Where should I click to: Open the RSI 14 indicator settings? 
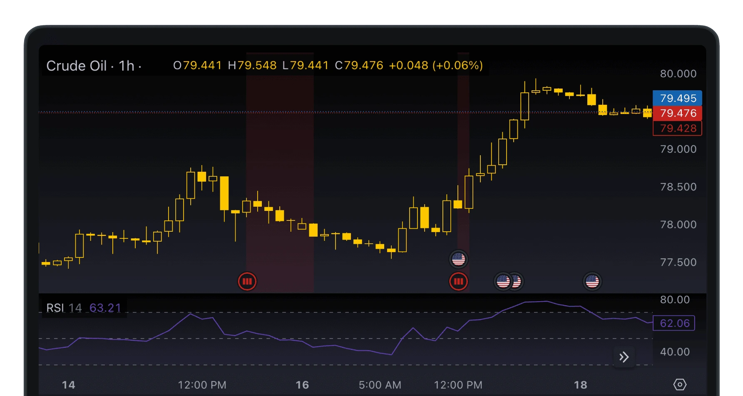(64, 308)
